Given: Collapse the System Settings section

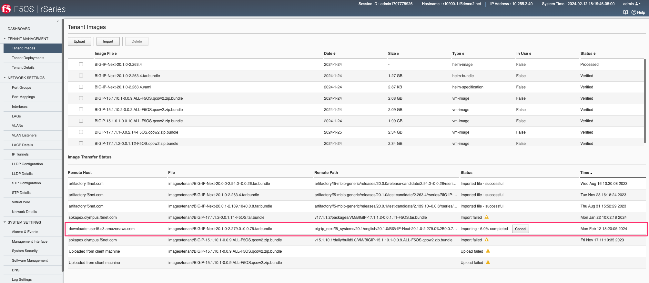Looking at the screenshot, I should point(5,222).
